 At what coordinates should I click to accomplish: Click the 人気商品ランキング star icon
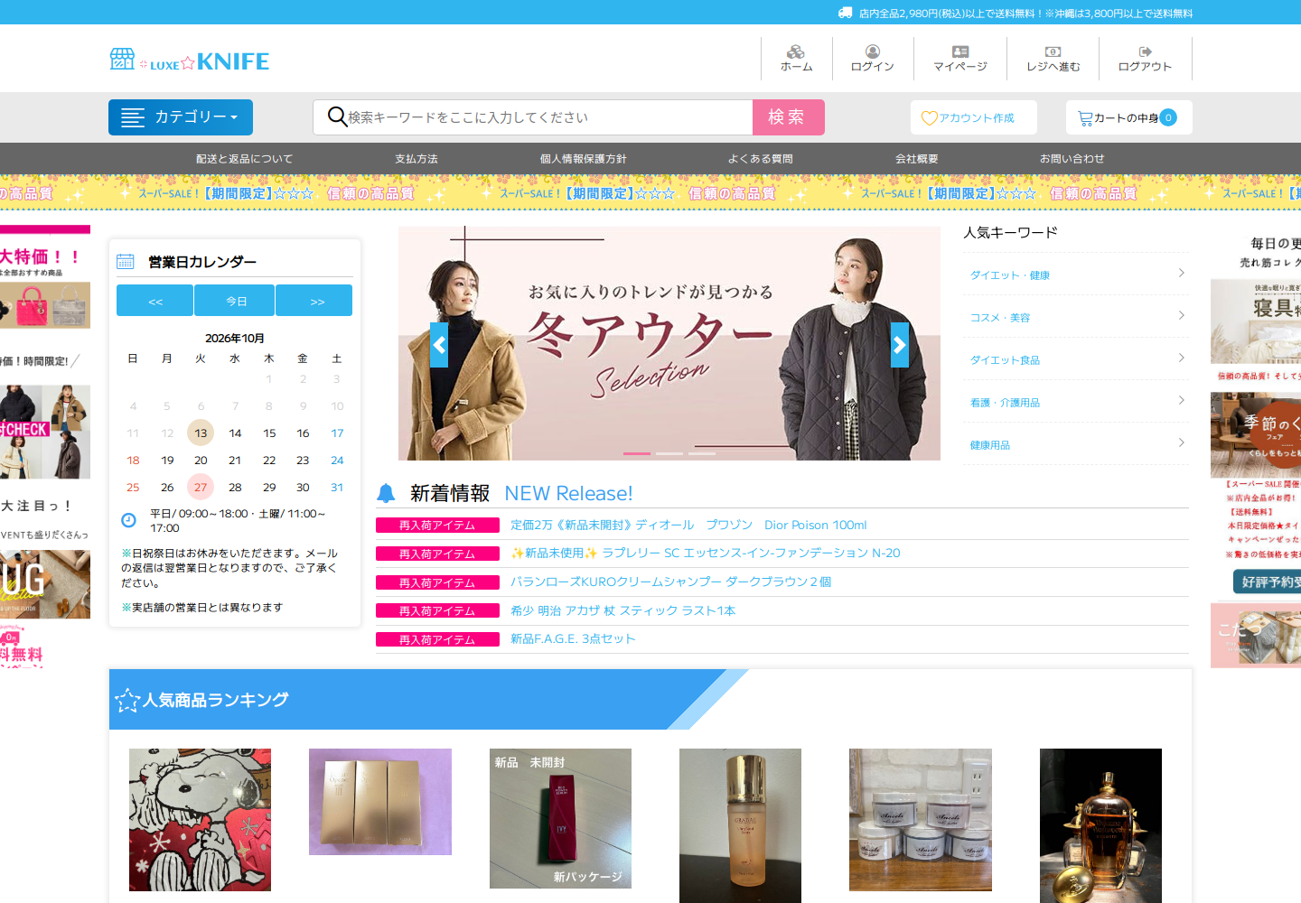[127, 700]
